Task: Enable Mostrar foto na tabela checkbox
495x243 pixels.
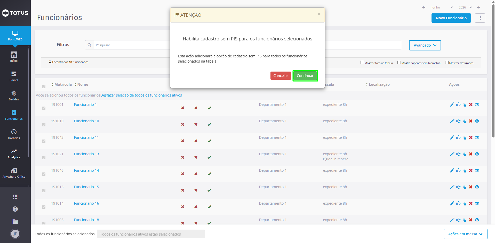Action: [362, 63]
